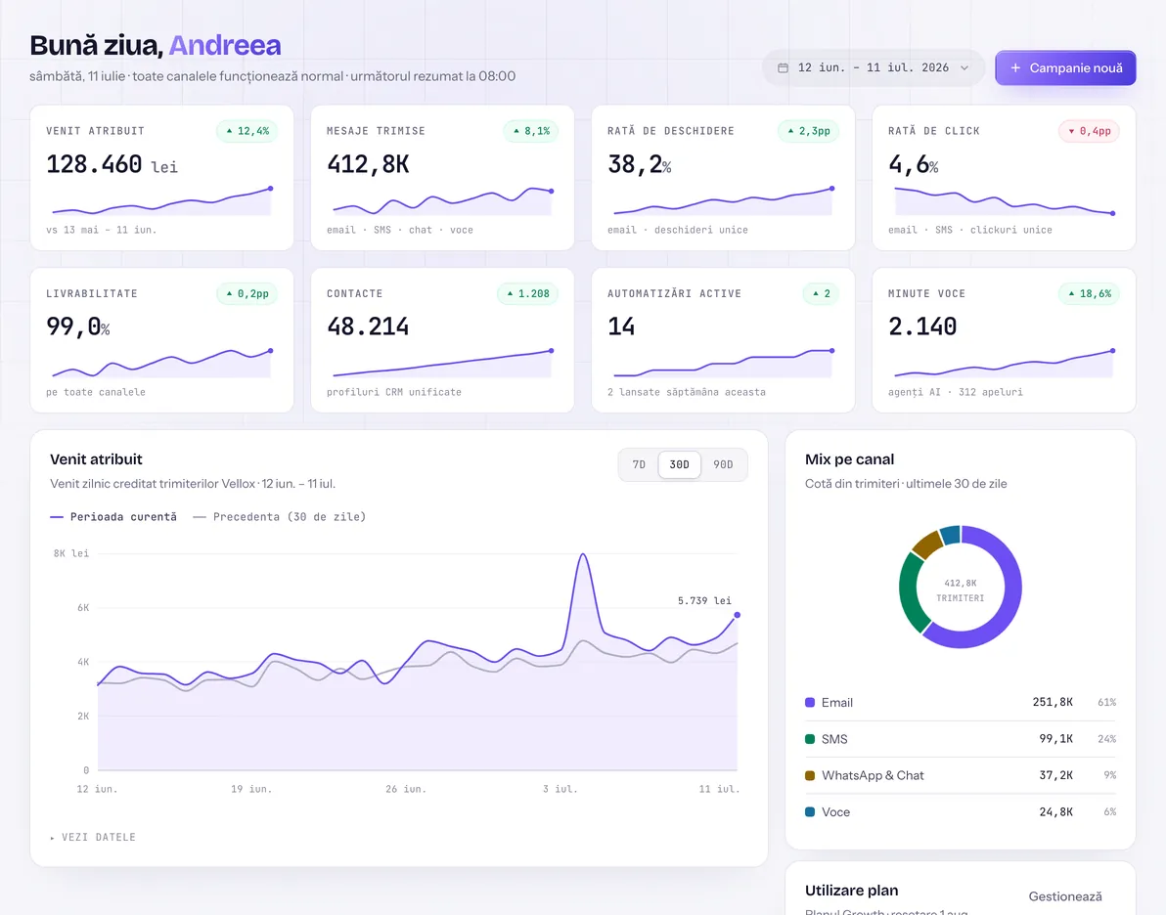Click the Utilizare plan heading
This screenshot has width=1166, height=915.
point(851,891)
